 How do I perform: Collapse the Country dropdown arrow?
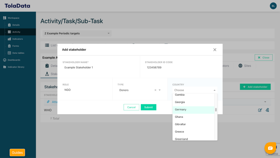pyautogui.click(x=214, y=90)
